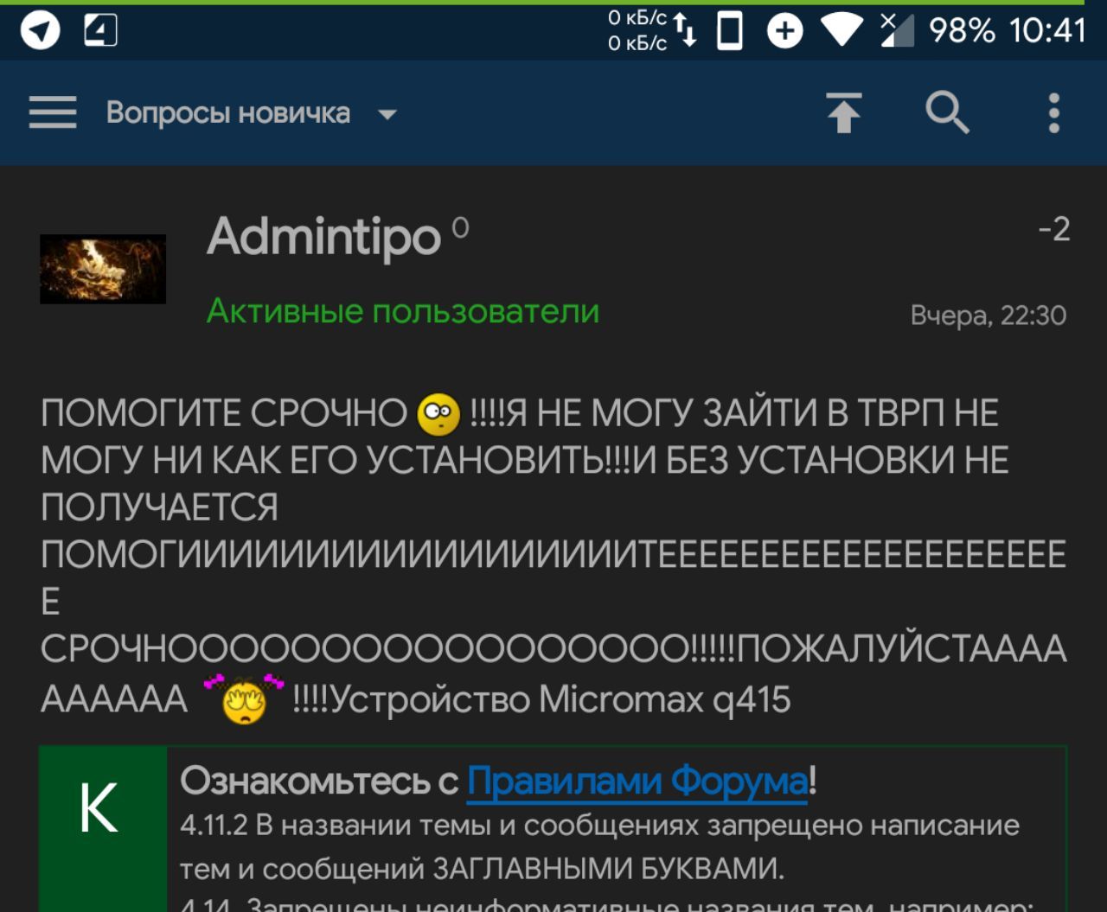Image resolution: width=1107 pixels, height=912 pixels.
Task: Tap the Активные пользователи group label
Action: (x=403, y=310)
